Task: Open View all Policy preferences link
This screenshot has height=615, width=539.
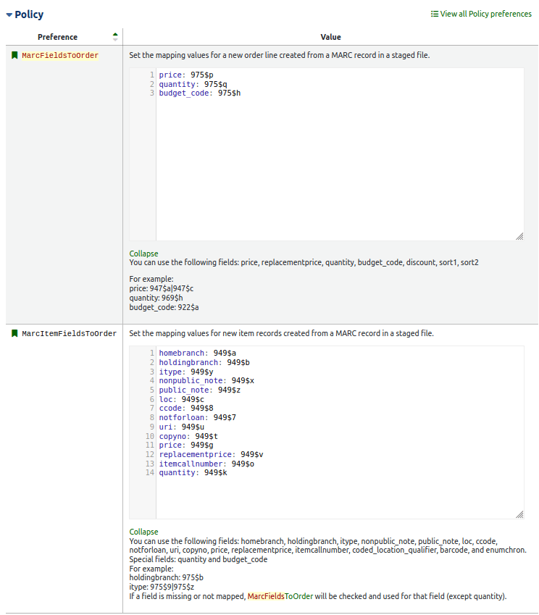Action: [485, 14]
